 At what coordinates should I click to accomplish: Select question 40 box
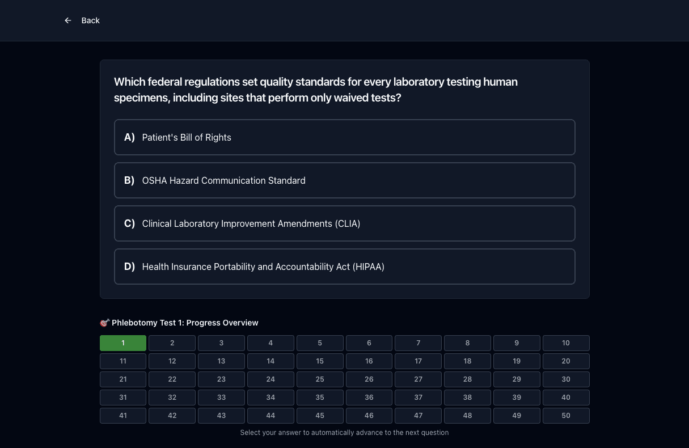click(566, 398)
